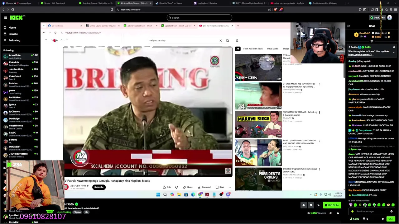Image resolution: width=399 pixels, height=224 pixels.
Task: Click YouTube Save button
Action: (220, 187)
